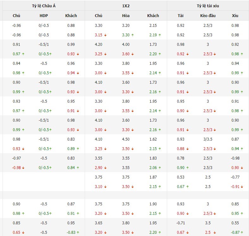
Task: Click the down arrow next to -0.91
Action: tap(242, 187)
